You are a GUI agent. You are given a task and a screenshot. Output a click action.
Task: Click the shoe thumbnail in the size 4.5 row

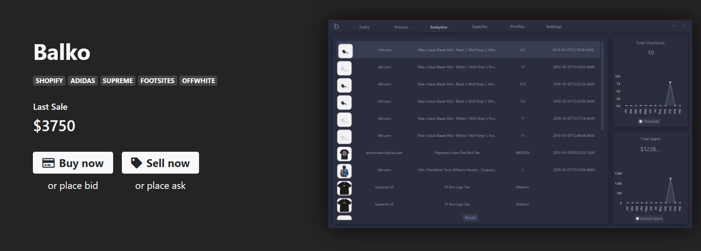click(345, 51)
